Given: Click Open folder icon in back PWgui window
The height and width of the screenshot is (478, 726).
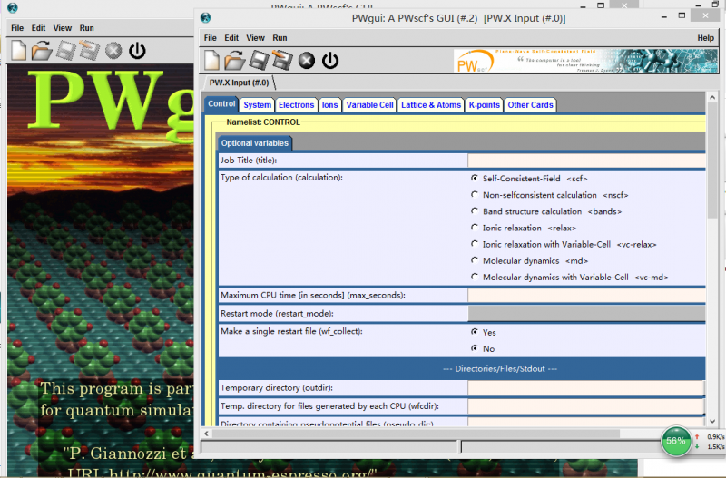Looking at the screenshot, I should (x=42, y=50).
